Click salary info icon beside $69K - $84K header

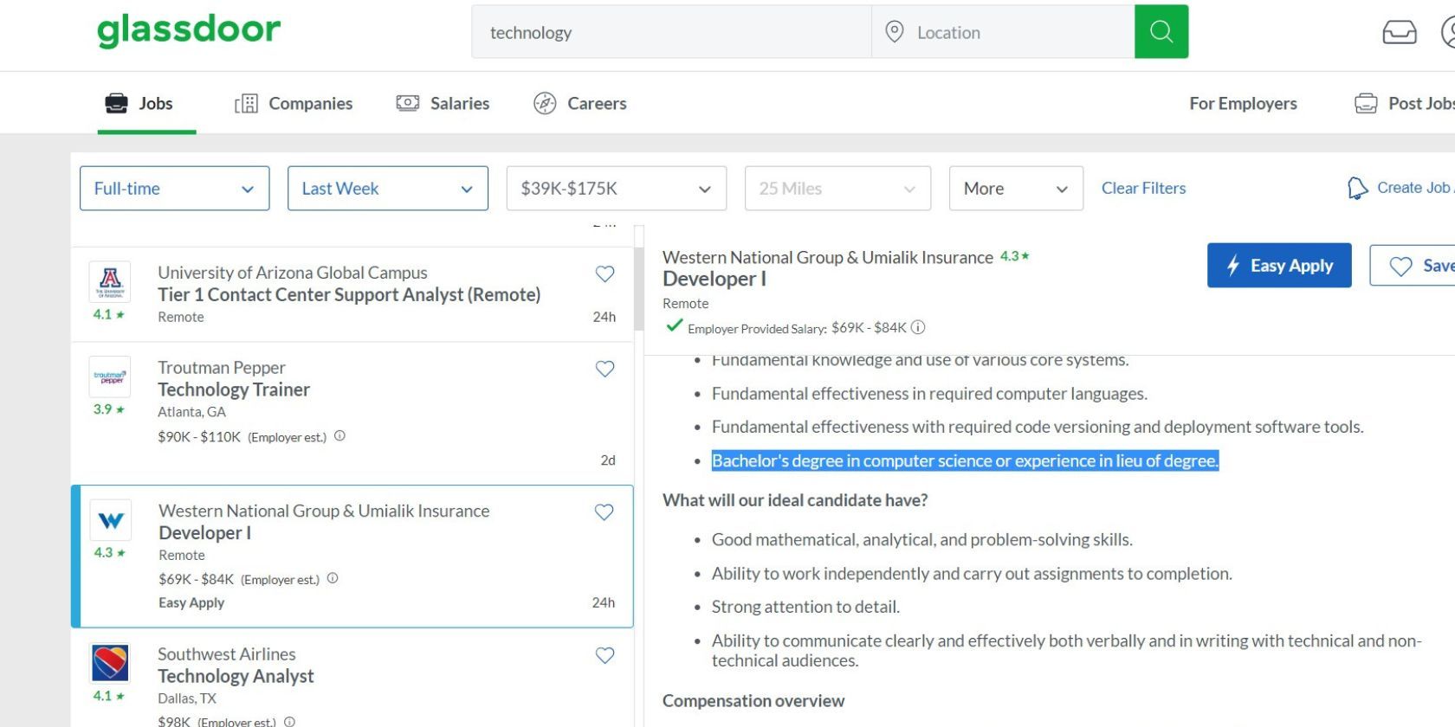918,327
